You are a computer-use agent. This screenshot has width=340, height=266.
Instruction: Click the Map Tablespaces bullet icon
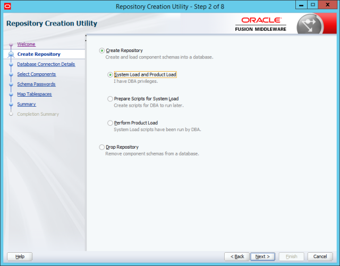(11, 95)
